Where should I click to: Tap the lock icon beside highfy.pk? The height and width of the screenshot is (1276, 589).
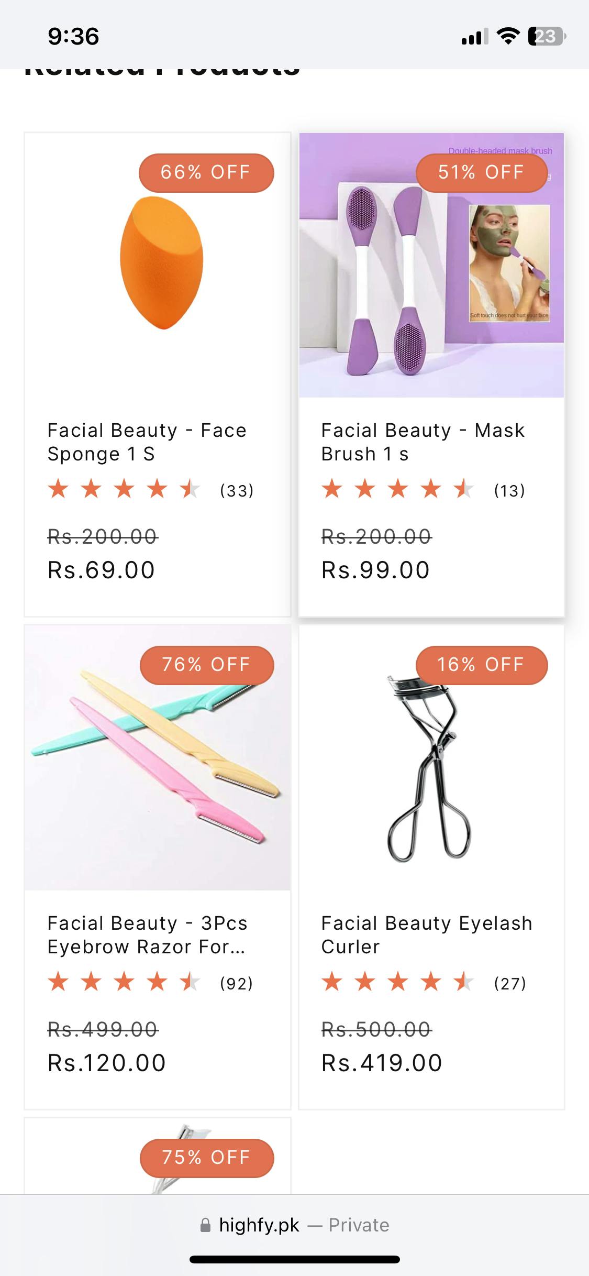pos(206,1225)
